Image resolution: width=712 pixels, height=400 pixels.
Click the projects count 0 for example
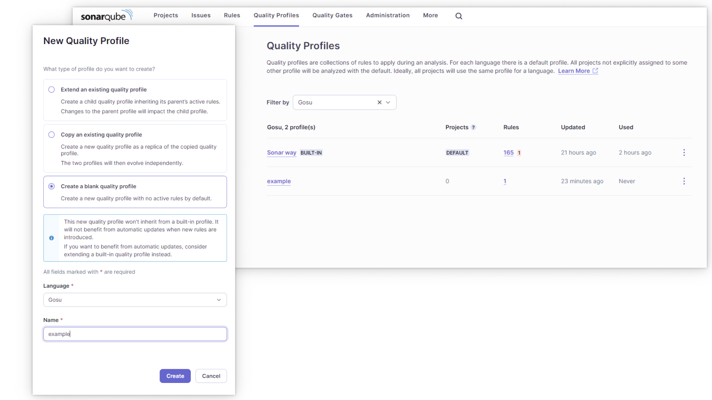(447, 181)
